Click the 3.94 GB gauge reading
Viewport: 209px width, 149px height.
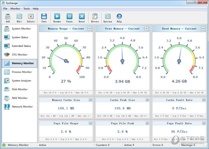pyautogui.click(x=122, y=81)
